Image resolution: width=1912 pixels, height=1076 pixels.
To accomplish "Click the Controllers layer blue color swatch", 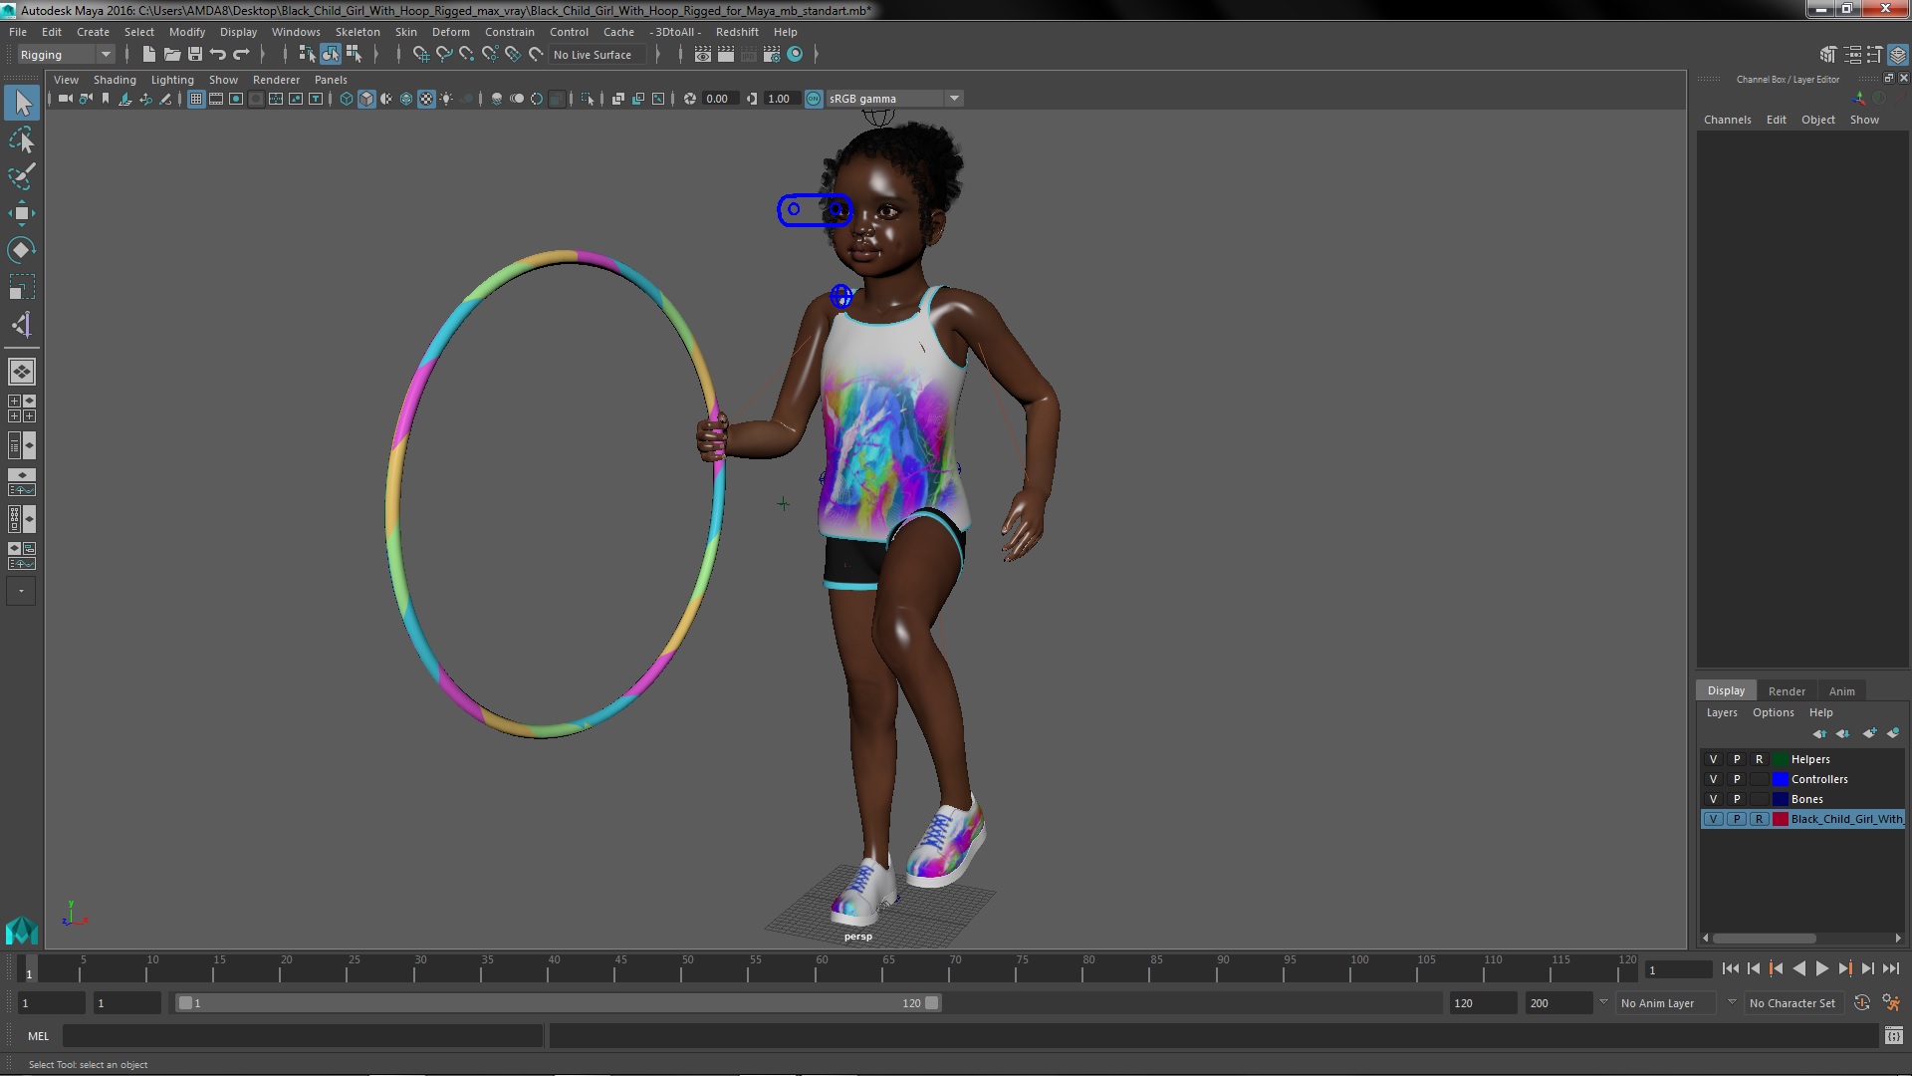I will (1781, 779).
